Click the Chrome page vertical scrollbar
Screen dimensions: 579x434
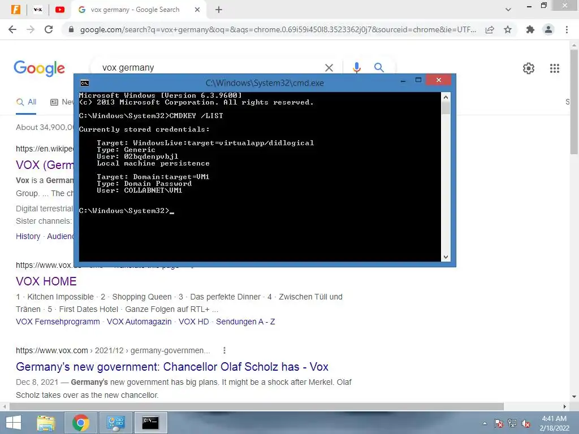(x=574, y=102)
